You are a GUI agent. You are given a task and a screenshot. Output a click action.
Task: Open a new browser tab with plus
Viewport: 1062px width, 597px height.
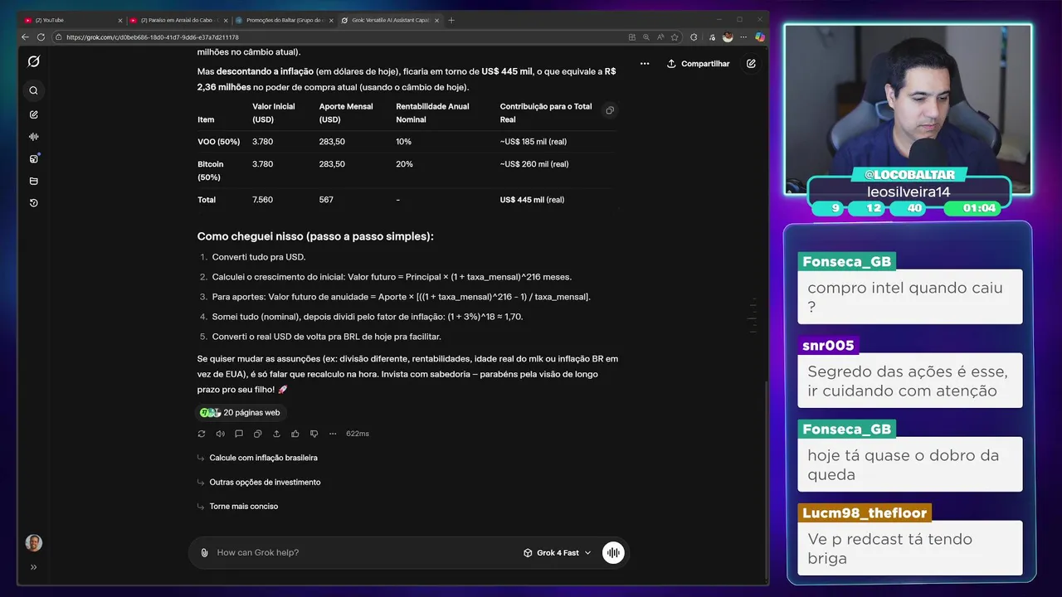coord(451,20)
